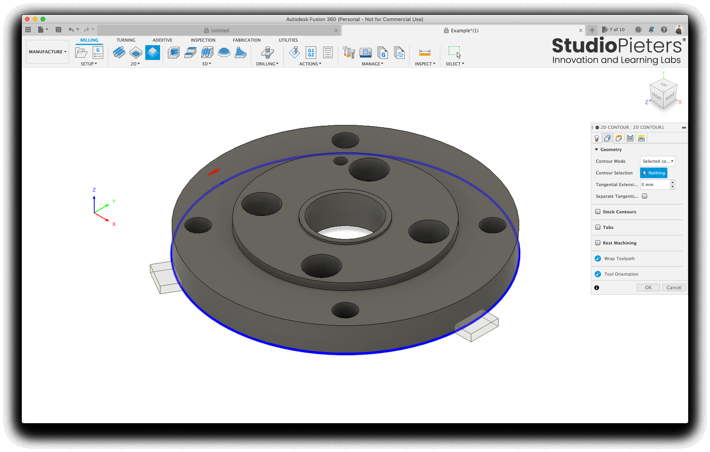Redo the last action
The width and height of the screenshot is (710, 452).
click(x=86, y=30)
